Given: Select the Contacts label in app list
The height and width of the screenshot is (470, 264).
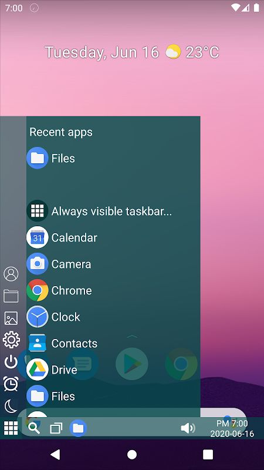Looking at the screenshot, I should click(x=75, y=343).
